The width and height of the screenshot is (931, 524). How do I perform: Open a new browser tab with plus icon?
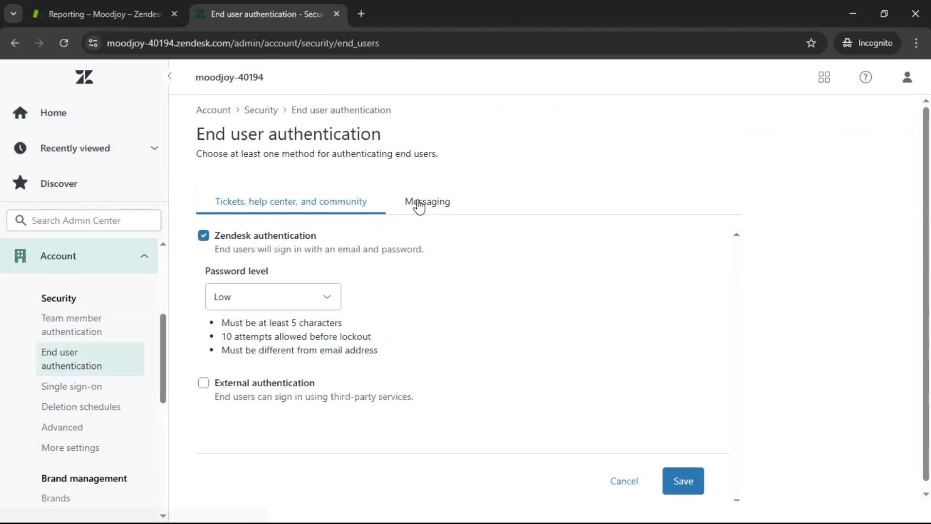pos(361,14)
